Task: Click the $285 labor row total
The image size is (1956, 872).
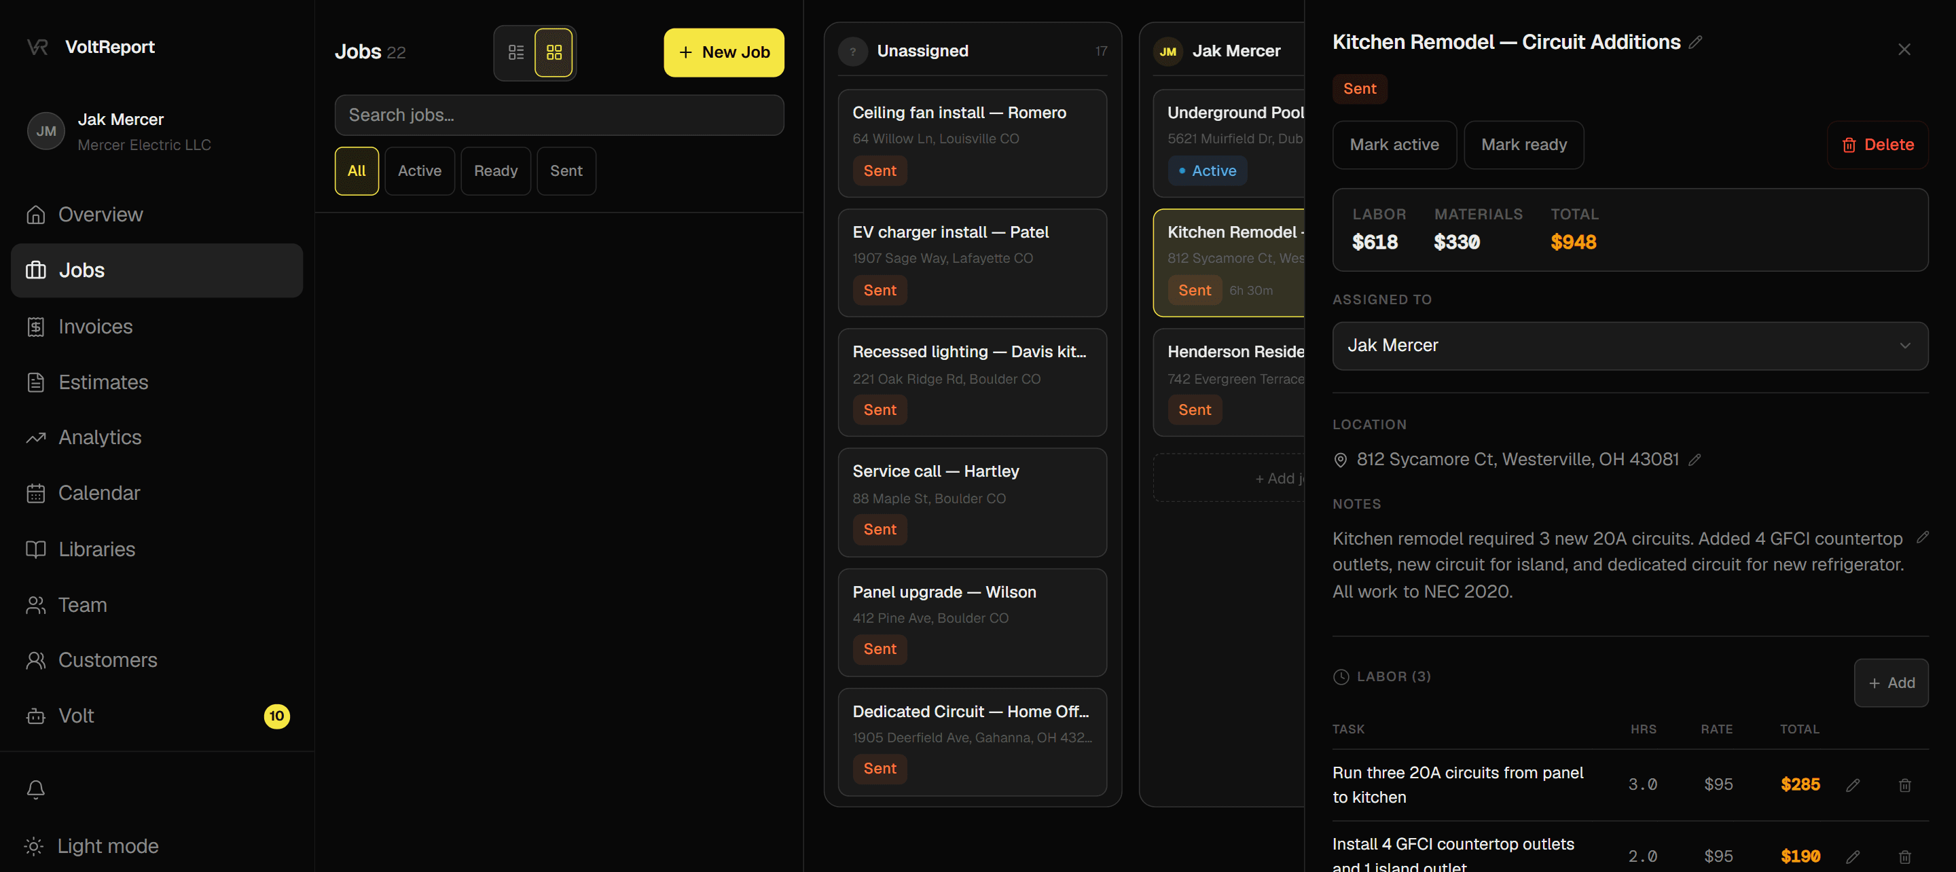Action: pyautogui.click(x=1800, y=784)
